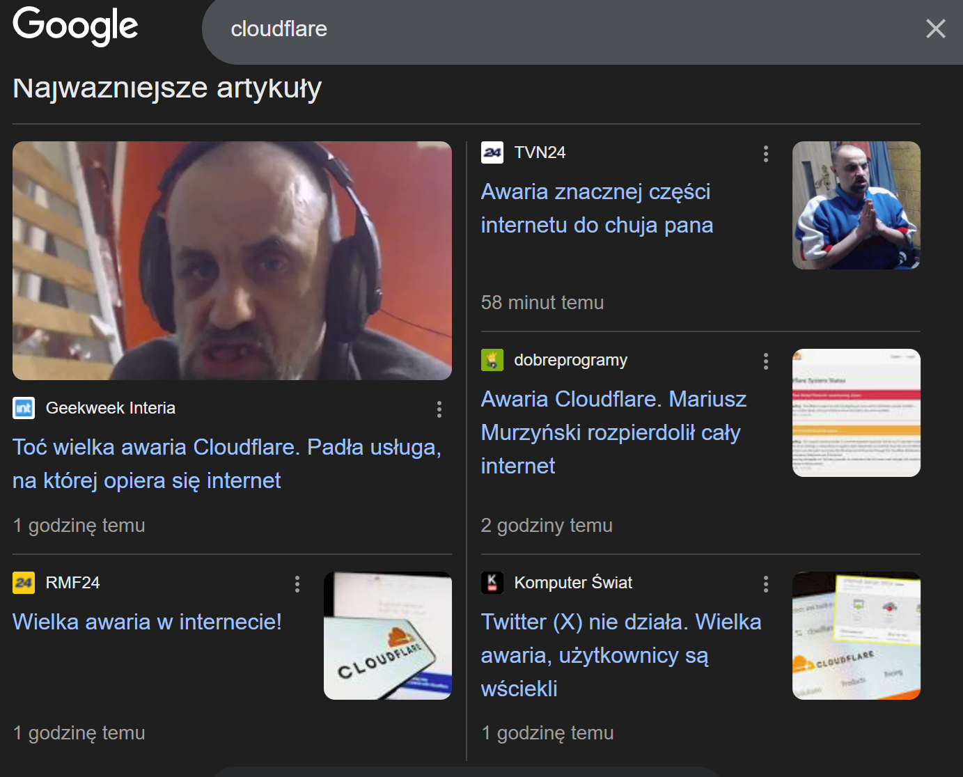Viewport: 963px width, 777px height.
Task: Open more options for TVN24 article
Action: point(765,154)
